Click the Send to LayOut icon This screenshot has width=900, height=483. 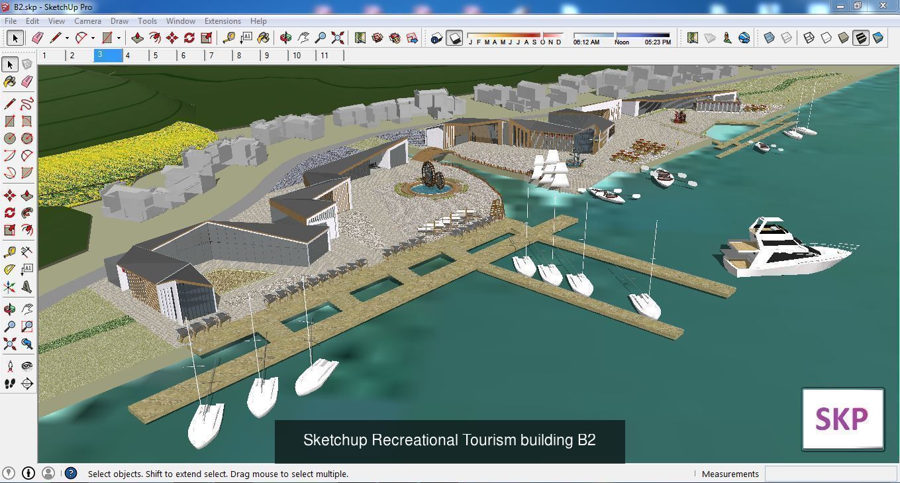412,38
